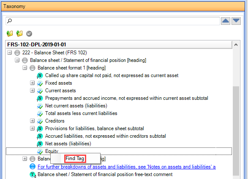Click tick icon beside Total assets less current liabilities
Screen dimensions: 248x179
point(40,114)
